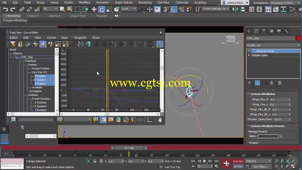The width and height of the screenshot is (302, 170).
Task: Click Filters icon in Curve Editor toolbar
Action: pyautogui.click(x=13, y=44)
